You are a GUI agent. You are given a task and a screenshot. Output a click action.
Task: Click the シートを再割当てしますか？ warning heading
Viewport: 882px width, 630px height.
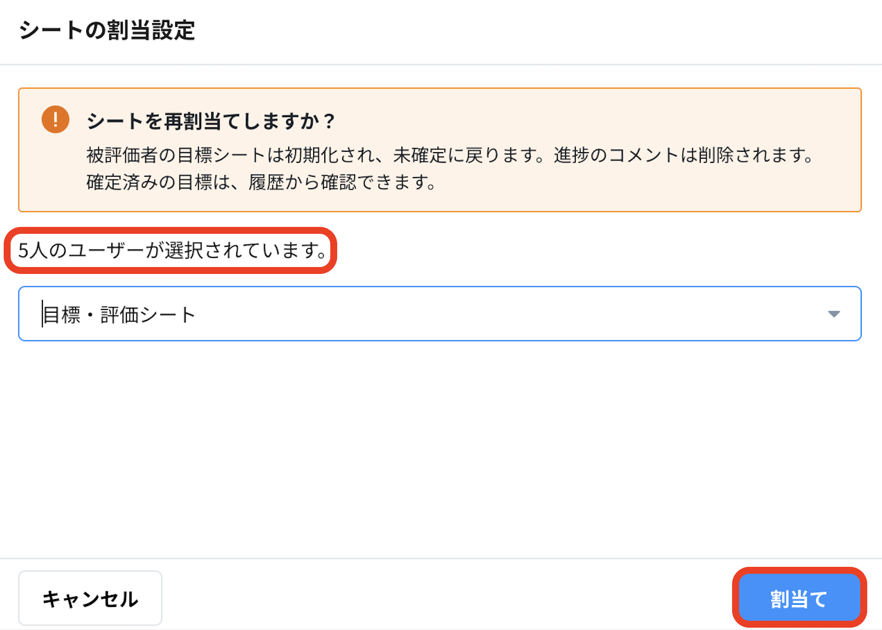[210, 121]
